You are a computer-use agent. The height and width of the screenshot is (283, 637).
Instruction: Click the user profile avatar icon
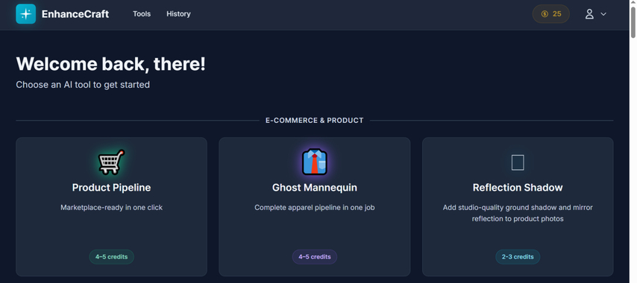[589, 14]
